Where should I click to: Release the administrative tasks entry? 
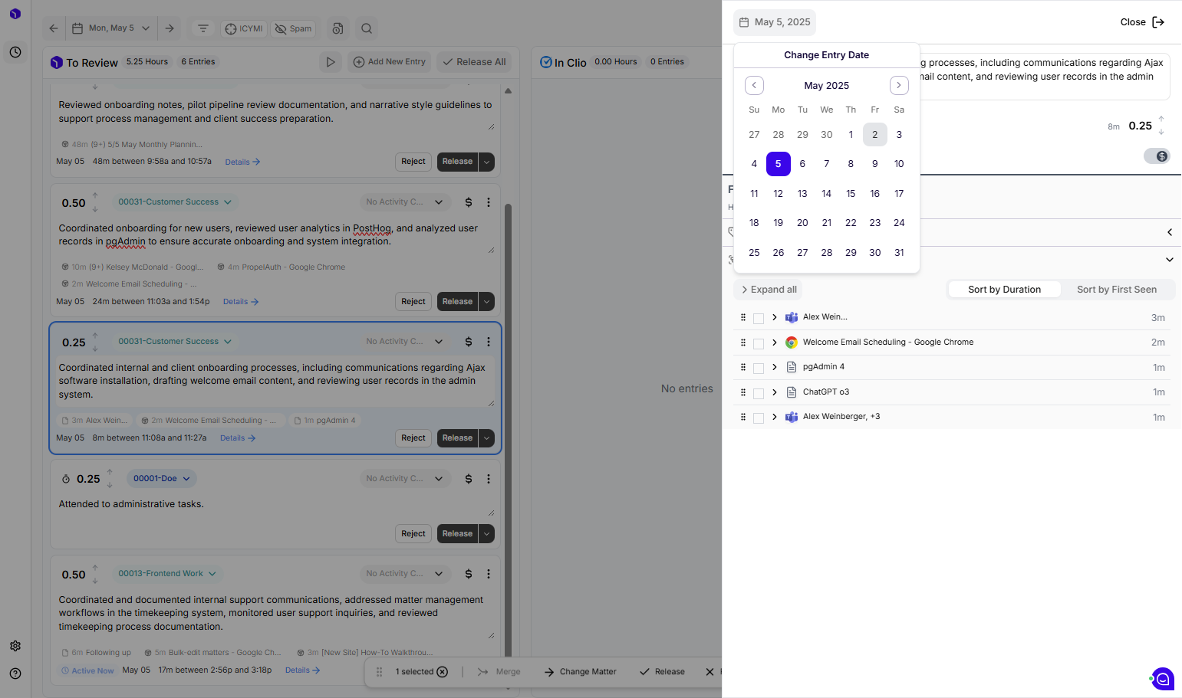coord(457,534)
